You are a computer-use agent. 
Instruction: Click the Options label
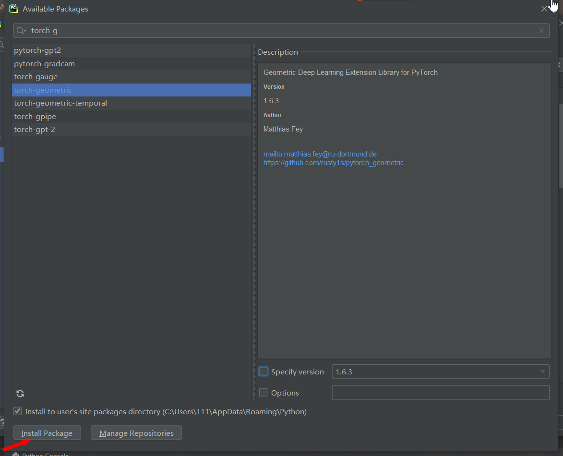(x=285, y=393)
